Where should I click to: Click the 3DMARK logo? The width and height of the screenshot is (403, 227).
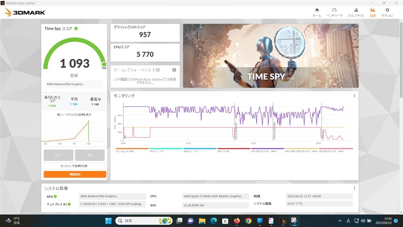[25, 12]
